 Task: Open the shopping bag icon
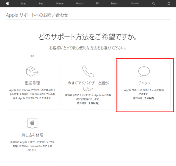tap(169, 3)
